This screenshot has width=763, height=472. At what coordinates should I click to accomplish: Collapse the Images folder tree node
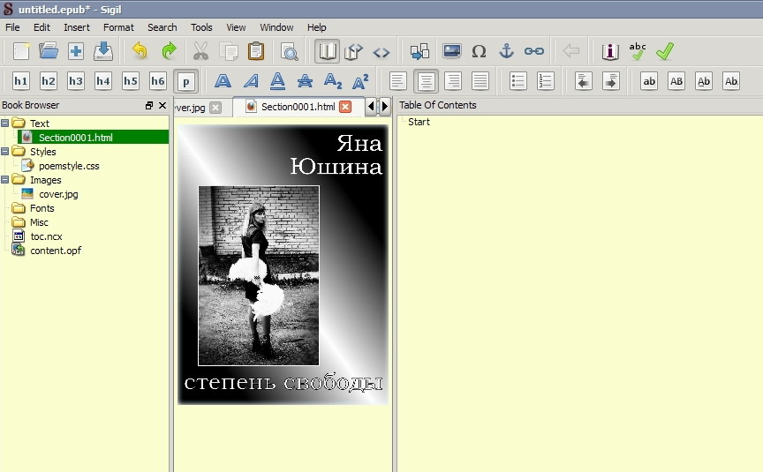click(x=5, y=180)
